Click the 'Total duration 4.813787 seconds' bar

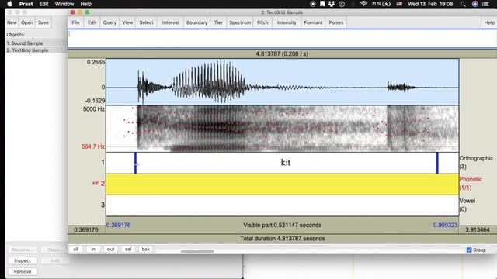pyautogui.click(x=282, y=239)
